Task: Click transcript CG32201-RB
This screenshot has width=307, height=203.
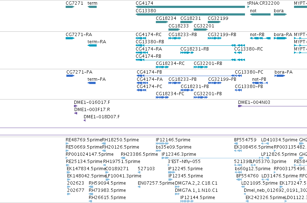Action: [208, 63]
